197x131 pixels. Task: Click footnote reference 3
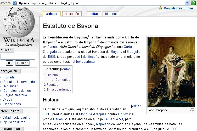98,41
